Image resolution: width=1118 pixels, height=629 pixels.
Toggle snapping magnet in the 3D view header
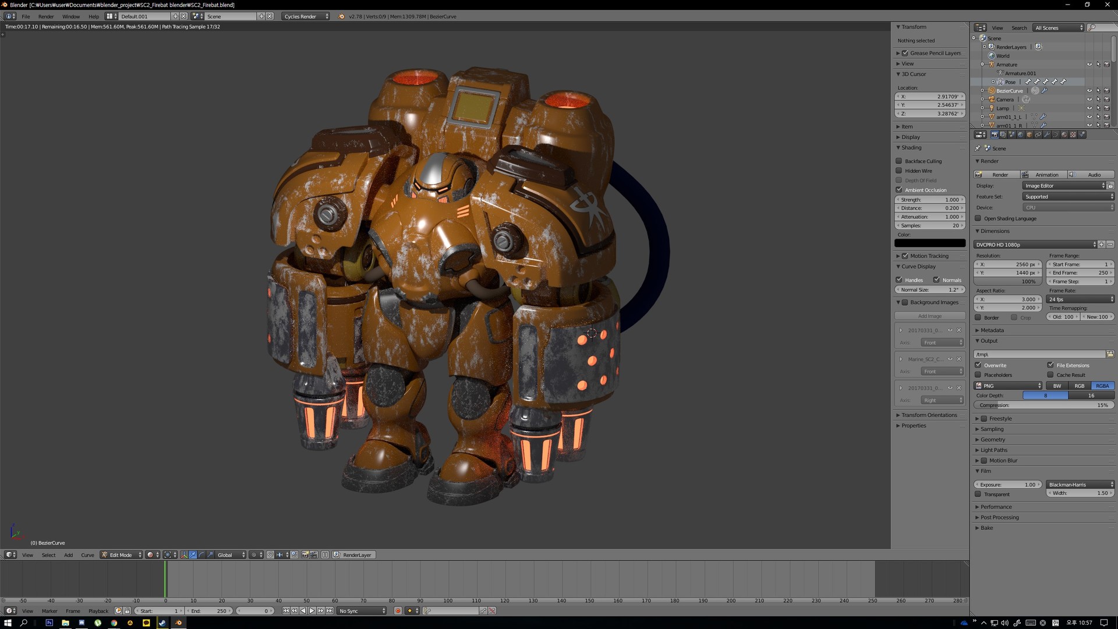tap(270, 555)
